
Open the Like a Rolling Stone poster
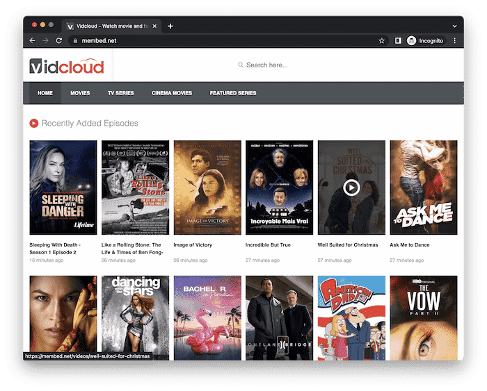click(136, 188)
